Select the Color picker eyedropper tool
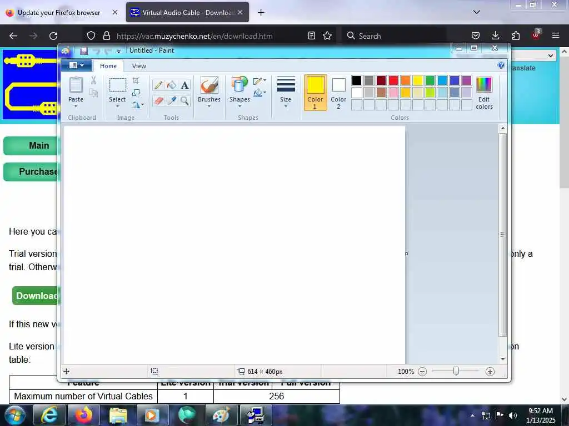This screenshot has width=569, height=426. [x=172, y=100]
